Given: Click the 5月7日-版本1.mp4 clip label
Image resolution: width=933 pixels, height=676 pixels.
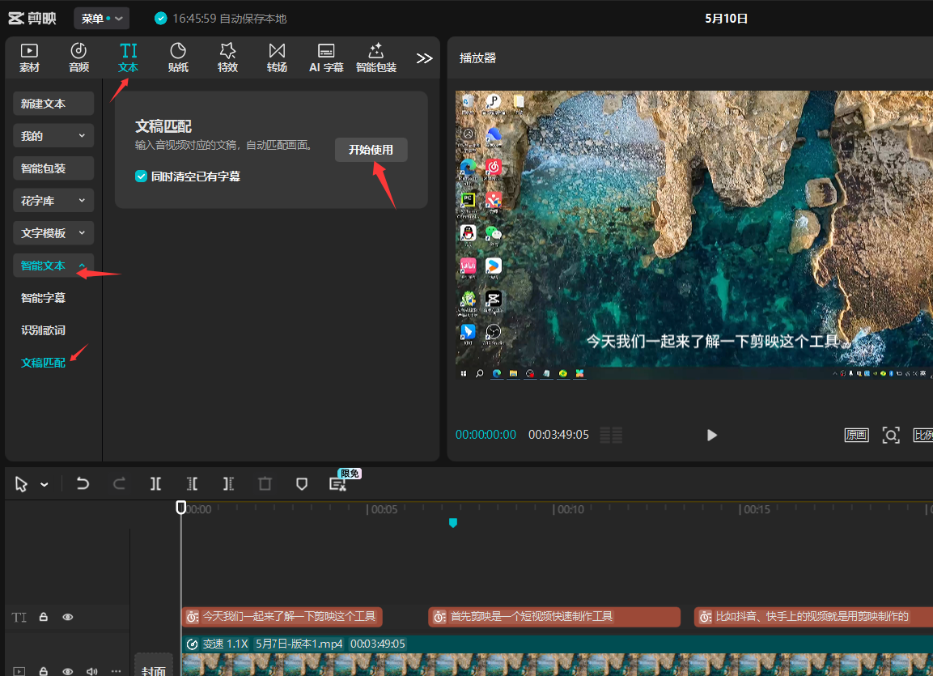Looking at the screenshot, I should click(299, 644).
